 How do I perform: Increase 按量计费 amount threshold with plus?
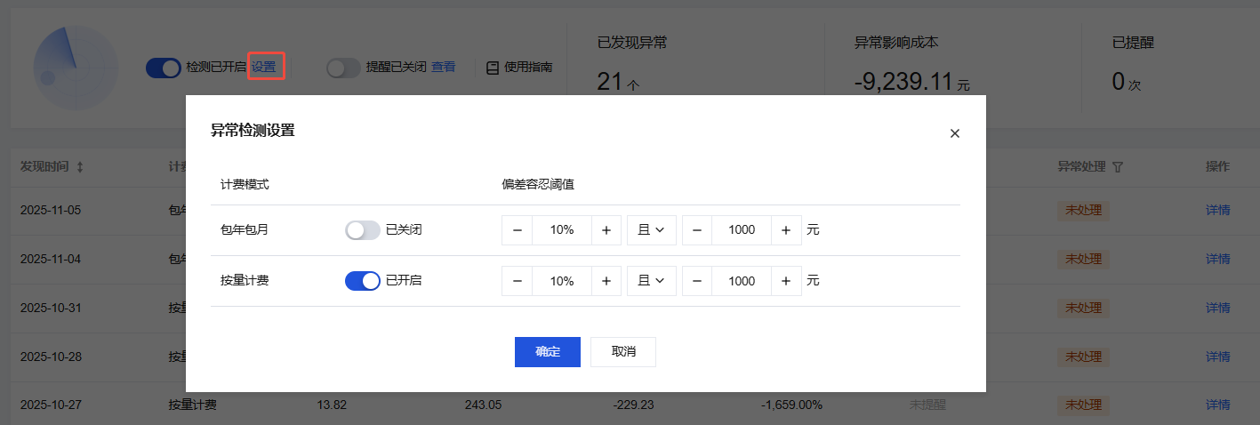point(786,281)
